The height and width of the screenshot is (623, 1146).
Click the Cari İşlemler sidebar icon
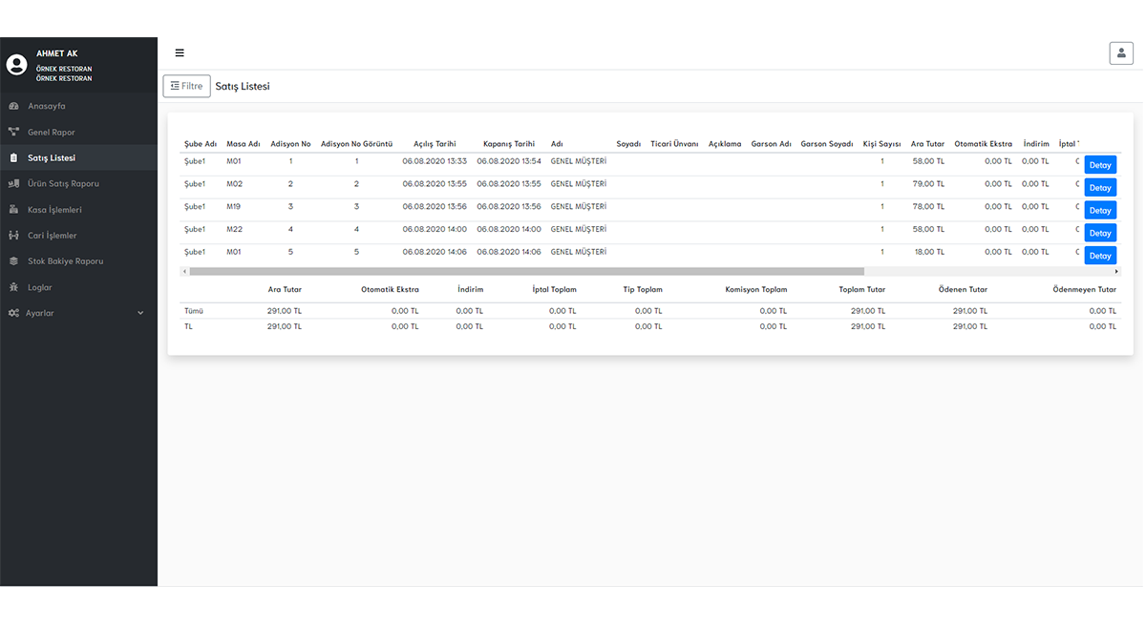[13, 235]
